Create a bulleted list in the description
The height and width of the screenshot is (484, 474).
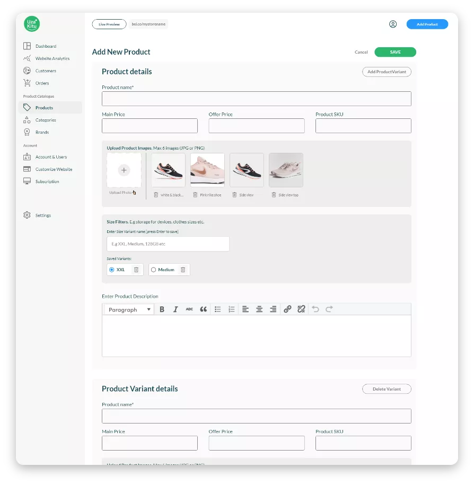click(217, 309)
